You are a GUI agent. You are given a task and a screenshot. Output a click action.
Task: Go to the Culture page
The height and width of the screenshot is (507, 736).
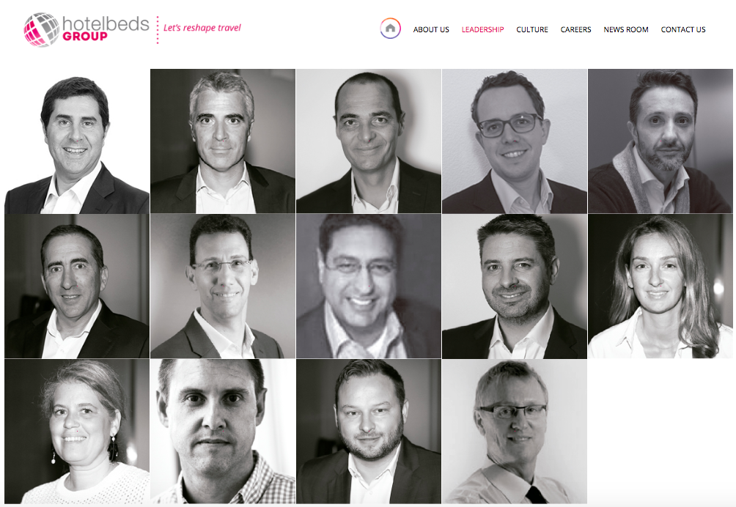point(531,29)
